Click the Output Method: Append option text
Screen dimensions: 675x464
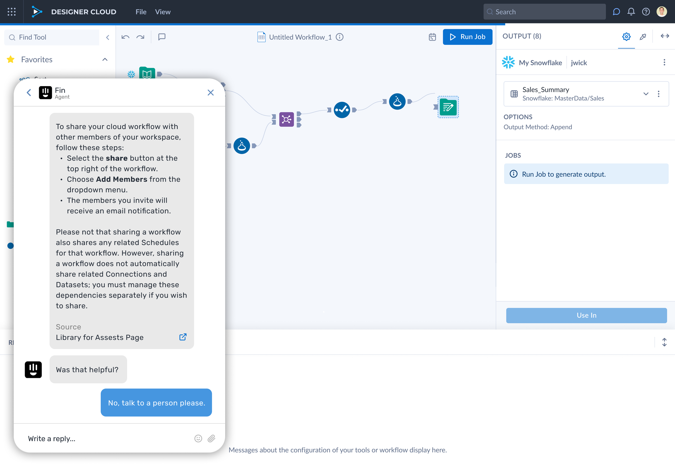tap(538, 127)
